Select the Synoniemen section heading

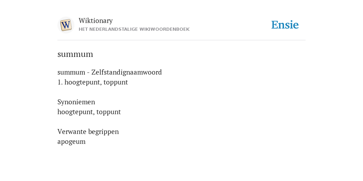[76, 102]
